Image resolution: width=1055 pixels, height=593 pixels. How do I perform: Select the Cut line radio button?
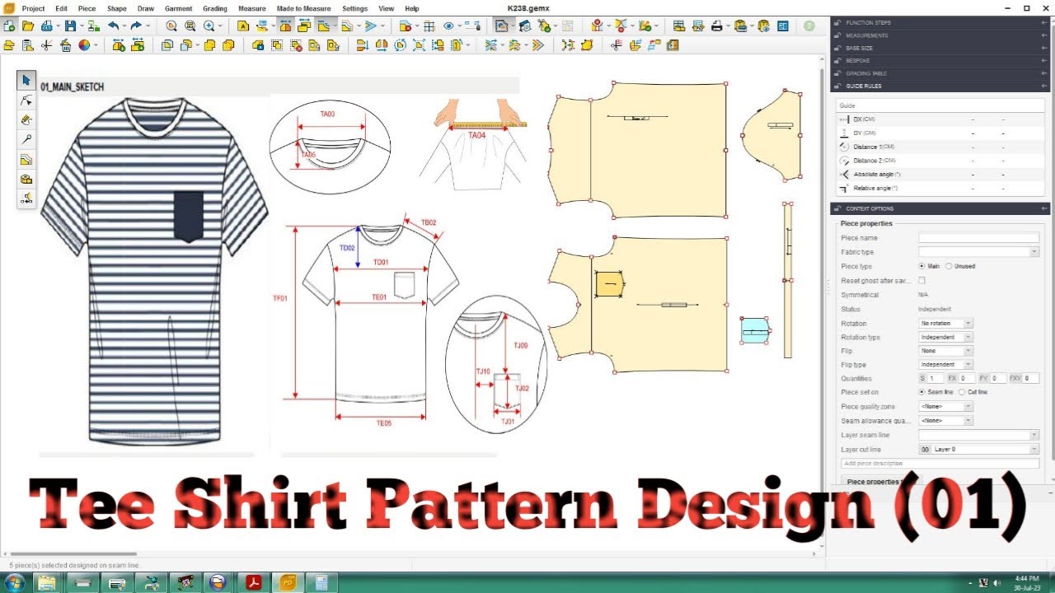point(962,392)
